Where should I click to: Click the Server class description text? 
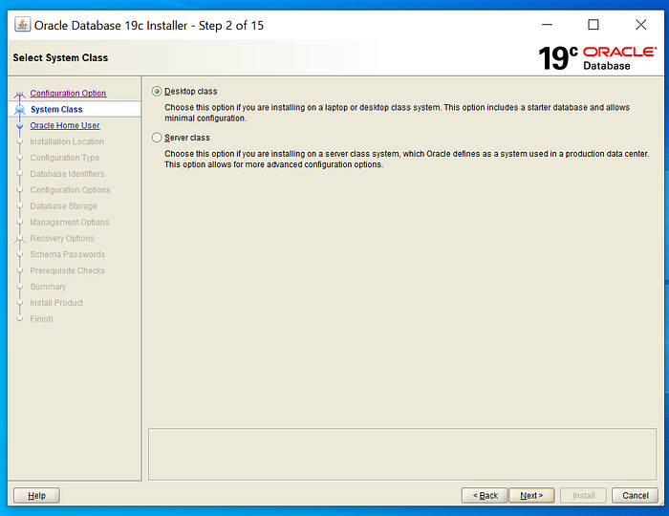406,159
